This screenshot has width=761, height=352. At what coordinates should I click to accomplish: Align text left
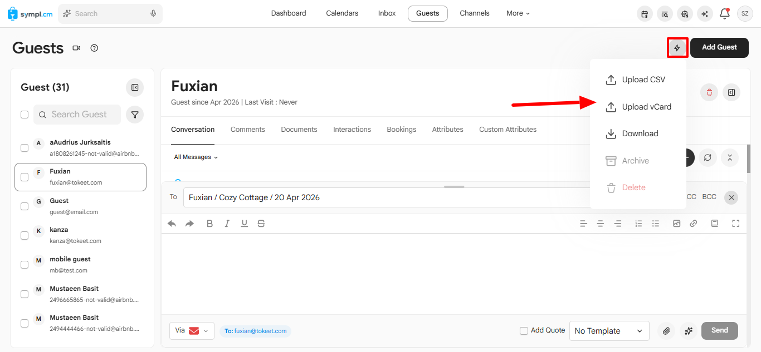click(583, 224)
